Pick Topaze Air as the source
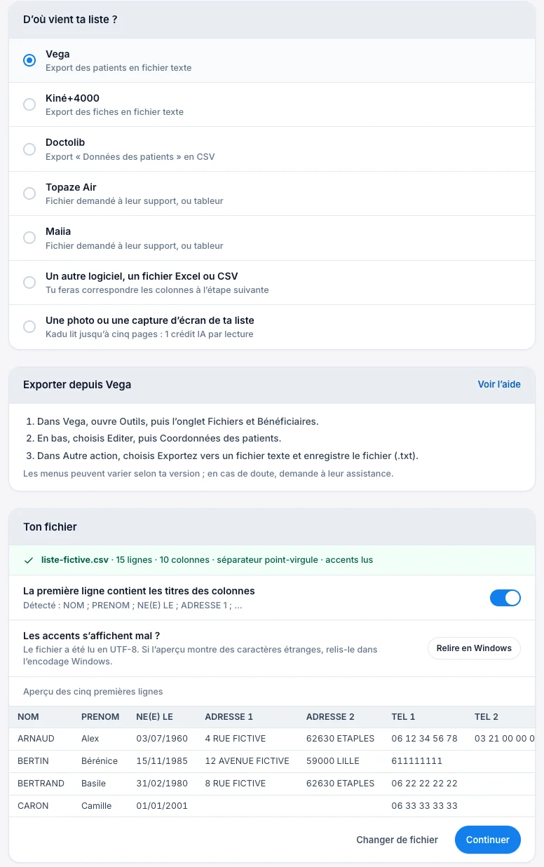 pos(29,193)
